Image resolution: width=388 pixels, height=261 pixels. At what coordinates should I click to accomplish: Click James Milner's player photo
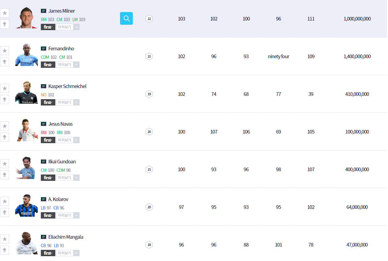click(26, 18)
